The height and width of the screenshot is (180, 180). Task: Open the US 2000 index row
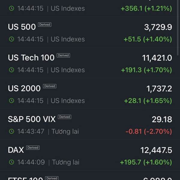90,93
